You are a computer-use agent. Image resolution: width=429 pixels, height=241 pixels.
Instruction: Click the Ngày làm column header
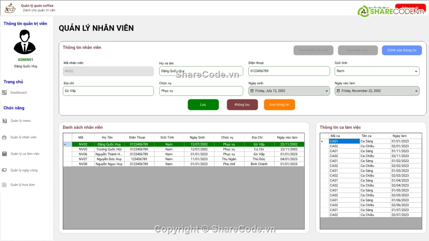[406, 136]
